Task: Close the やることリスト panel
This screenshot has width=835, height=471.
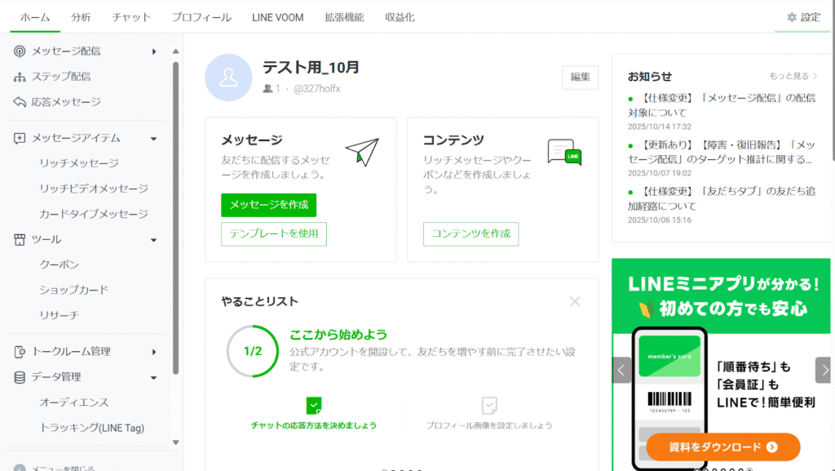Action: 575,301
